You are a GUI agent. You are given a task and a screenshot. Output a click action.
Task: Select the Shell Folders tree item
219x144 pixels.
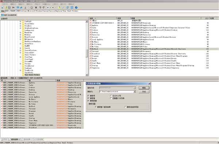(x=30, y=55)
